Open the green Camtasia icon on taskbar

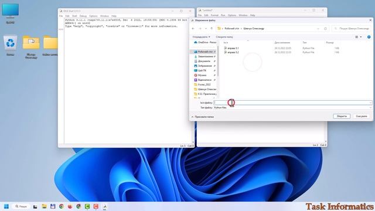click(87, 206)
